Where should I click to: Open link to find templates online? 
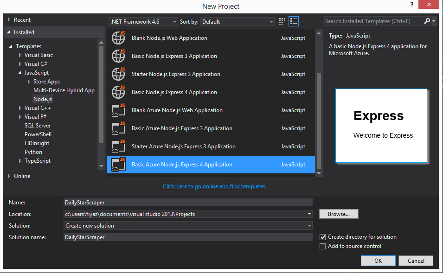coord(215,186)
